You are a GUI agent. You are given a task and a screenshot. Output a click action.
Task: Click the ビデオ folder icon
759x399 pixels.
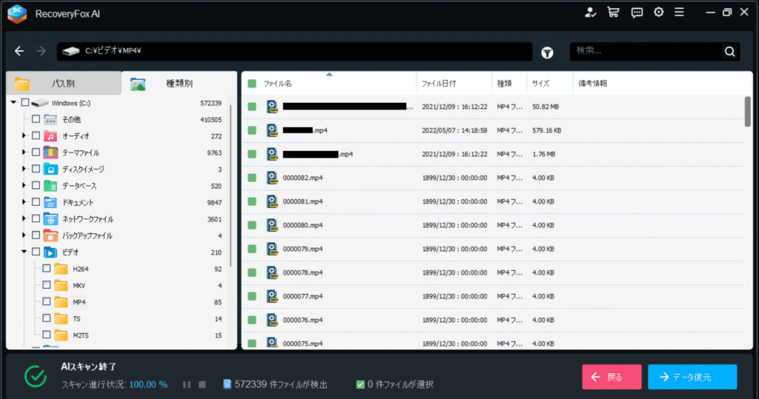50,252
